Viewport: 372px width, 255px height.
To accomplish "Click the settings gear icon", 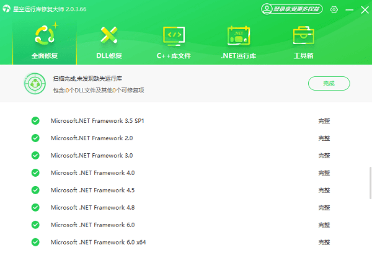I will point(334,9).
